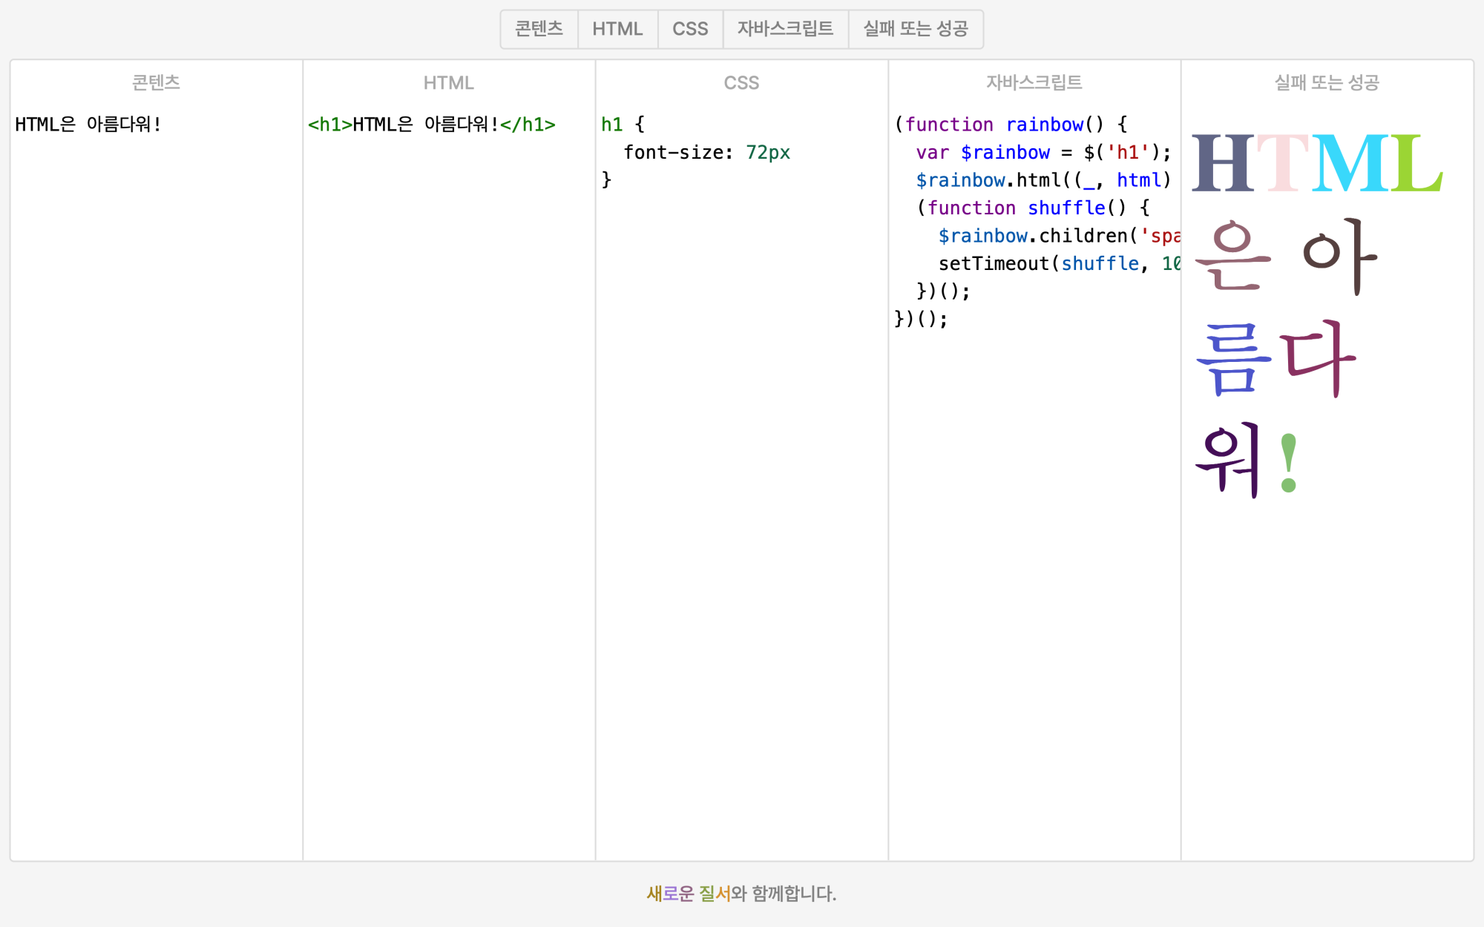The height and width of the screenshot is (927, 1484).
Task: Click the 콘텐츠 text HTML은 아름다워!
Action: [88, 124]
